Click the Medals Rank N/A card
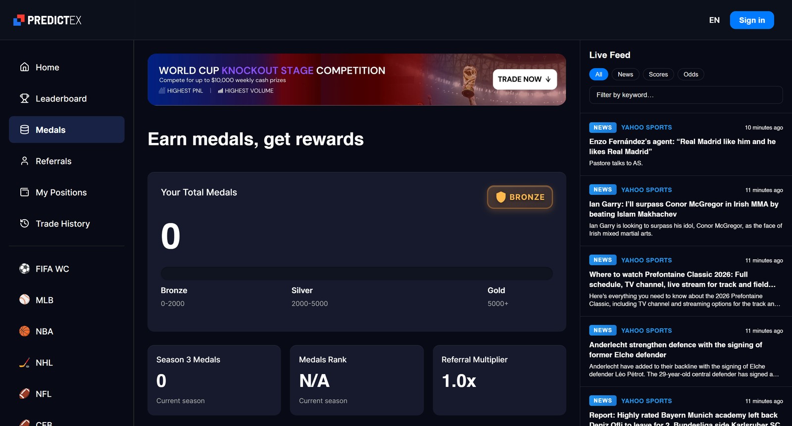Screen dimensions: 792x426 tap(356, 380)
